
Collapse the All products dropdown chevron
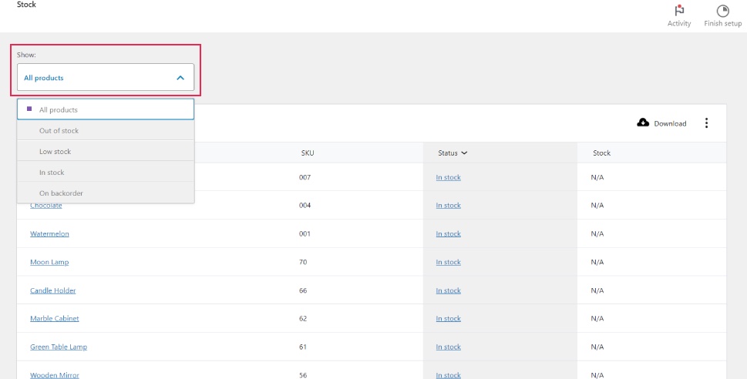pos(180,78)
